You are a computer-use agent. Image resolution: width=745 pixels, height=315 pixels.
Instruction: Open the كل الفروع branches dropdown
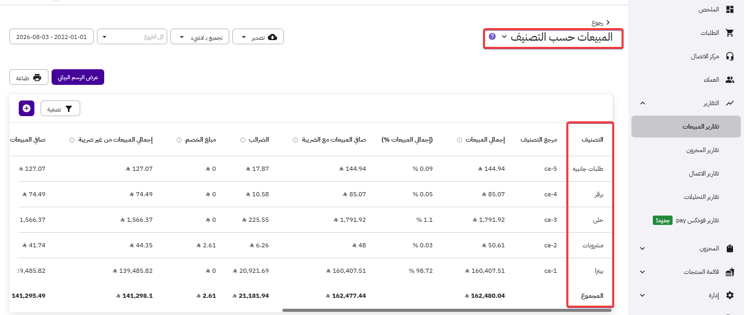pyautogui.click(x=132, y=37)
